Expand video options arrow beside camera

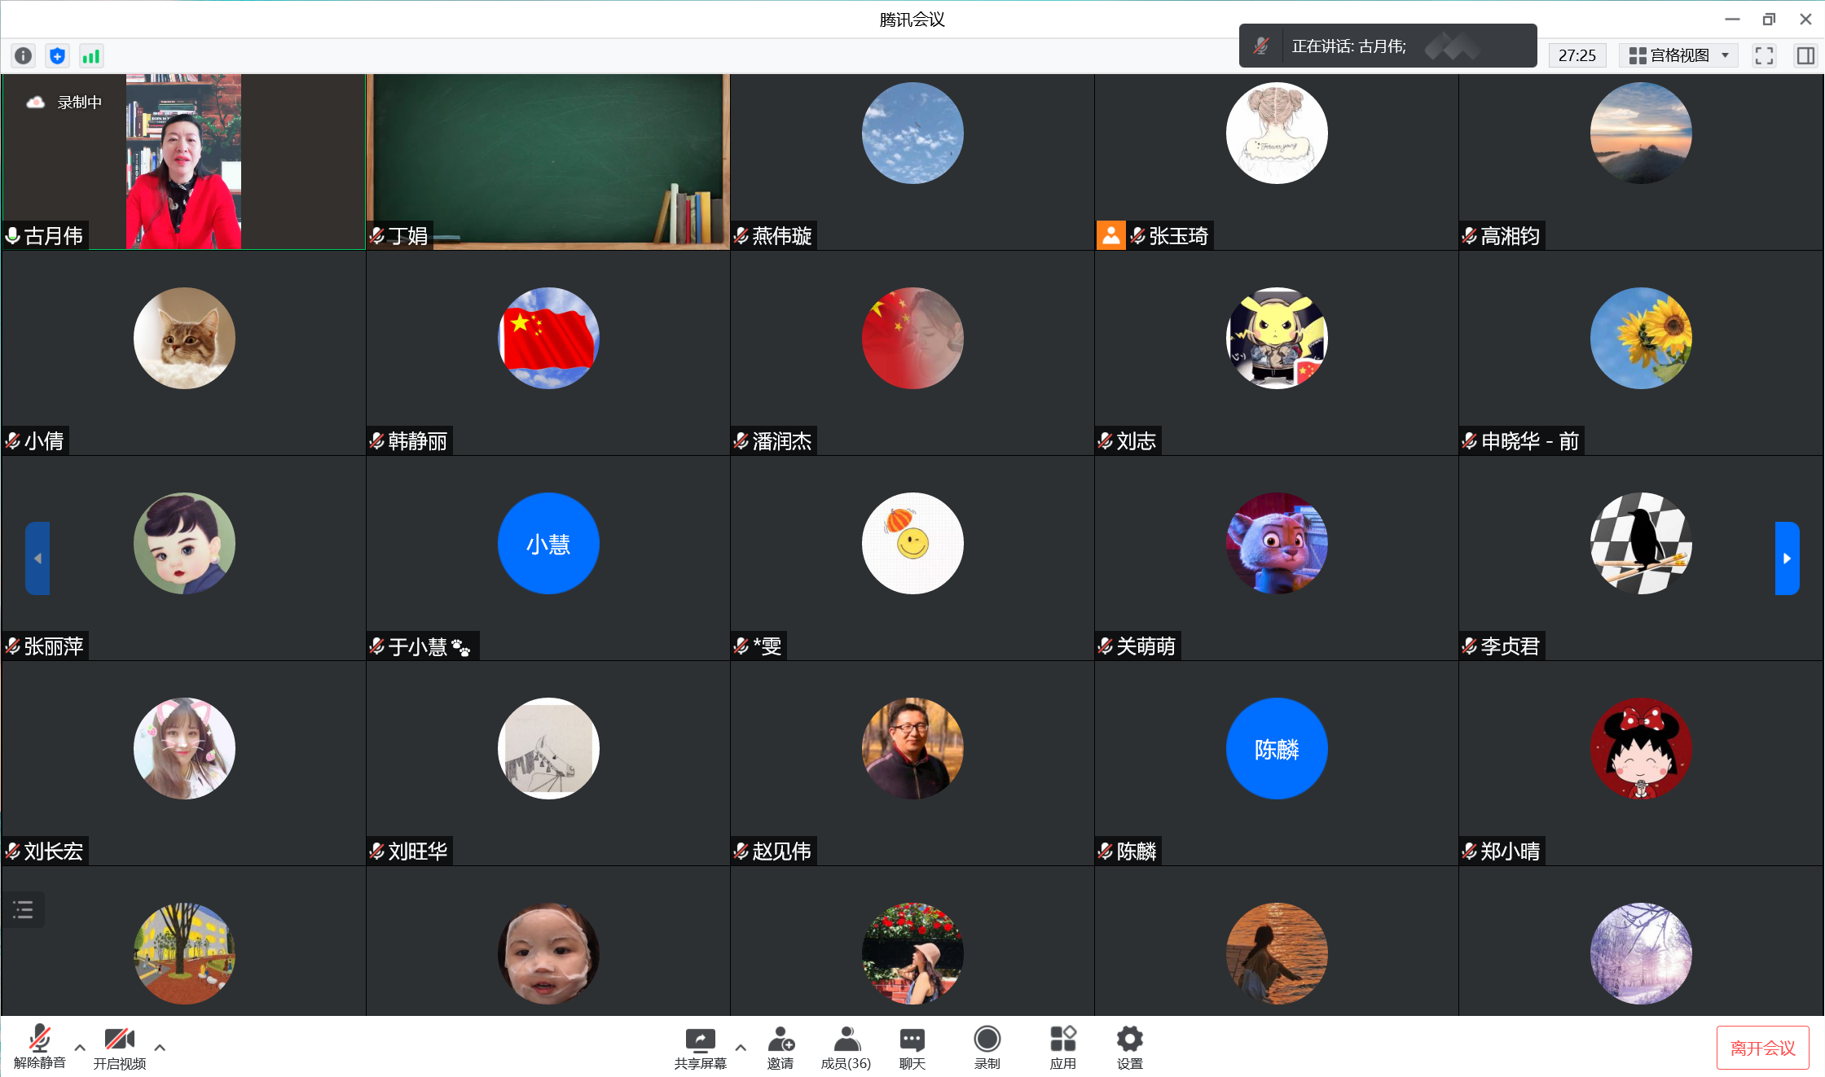[x=160, y=1048]
